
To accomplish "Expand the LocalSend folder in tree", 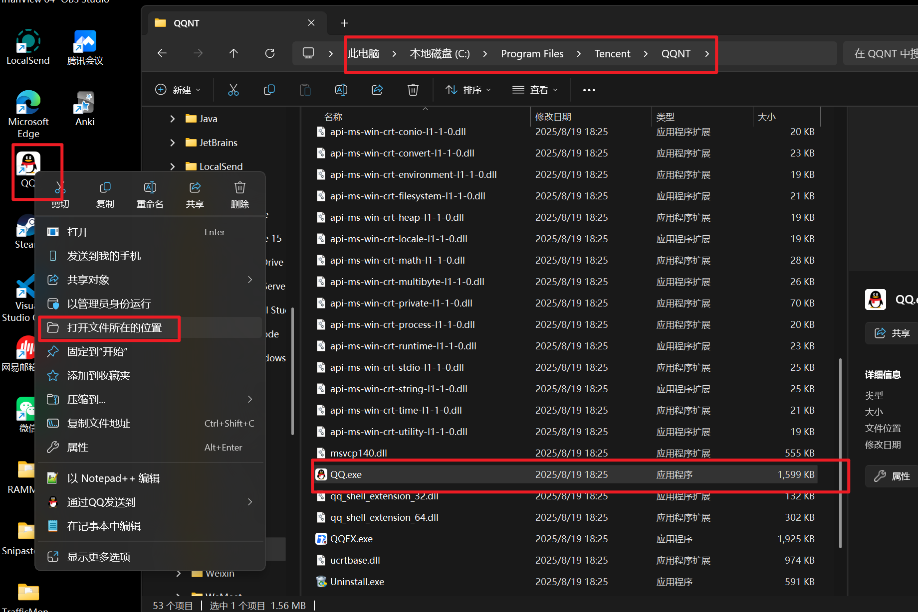I will (173, 166).
